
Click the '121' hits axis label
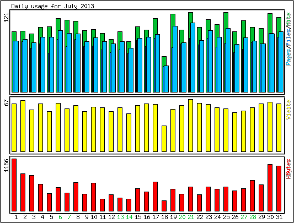point(7,18)
